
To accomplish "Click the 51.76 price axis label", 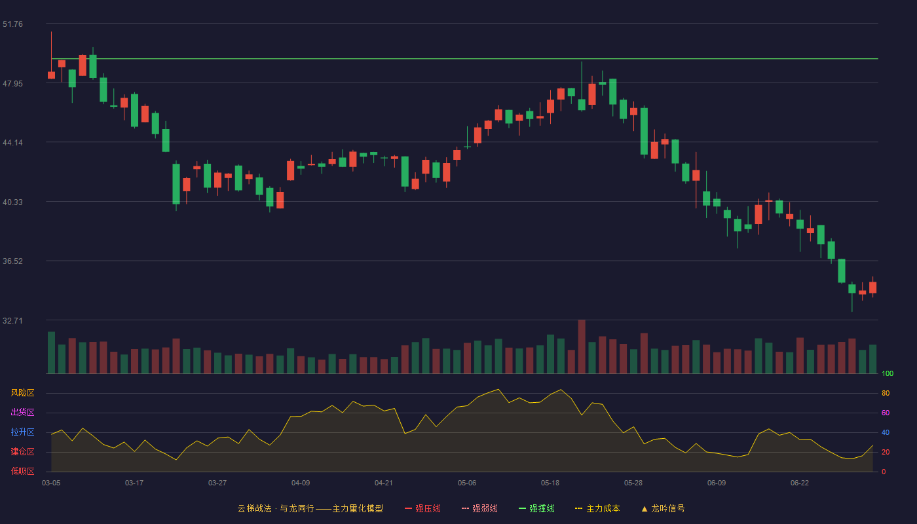I will click(12, 24).
